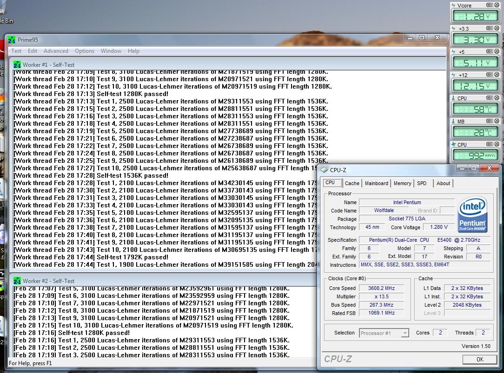Click the Package value Socket 775 LGA

[x=407, y=219]
